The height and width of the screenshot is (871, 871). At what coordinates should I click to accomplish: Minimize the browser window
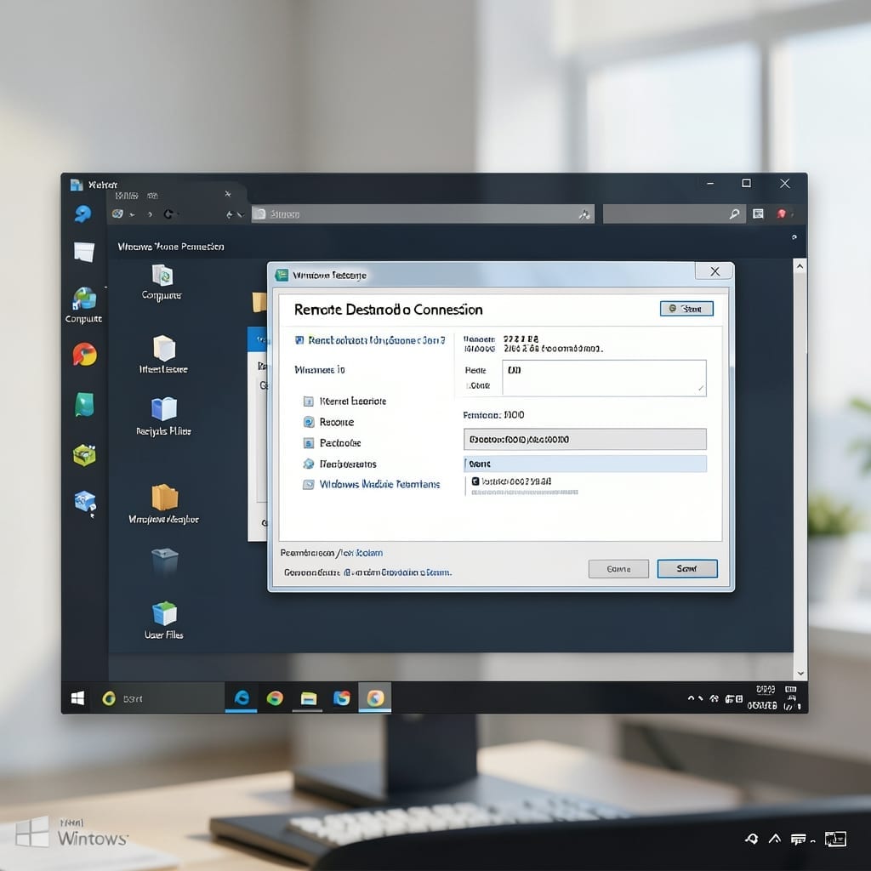710,184
